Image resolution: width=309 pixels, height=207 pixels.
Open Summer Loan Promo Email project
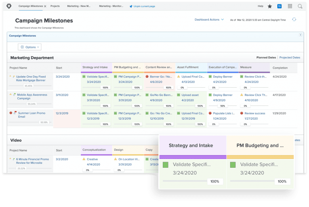32,115
